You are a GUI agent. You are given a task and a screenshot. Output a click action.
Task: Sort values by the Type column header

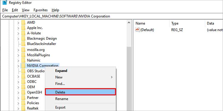[187, 23]
